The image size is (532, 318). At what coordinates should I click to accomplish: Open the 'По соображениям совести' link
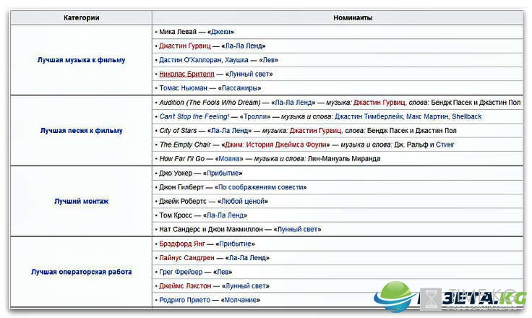point(260,187)
